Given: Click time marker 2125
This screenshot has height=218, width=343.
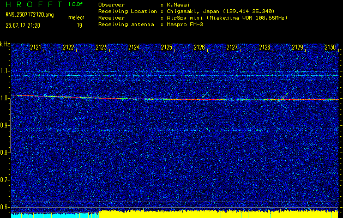Looking at the screenshot, I should pyautogui.click(x=166, y=47).
